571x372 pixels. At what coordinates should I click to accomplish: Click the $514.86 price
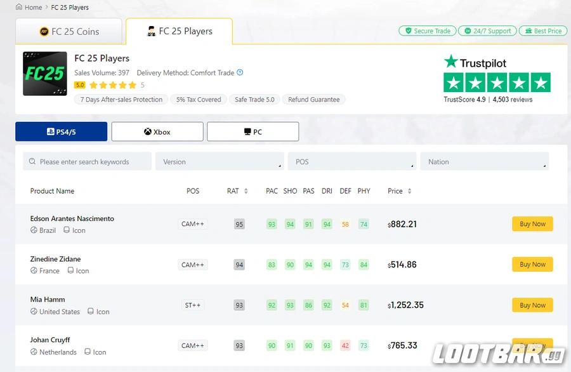point(402,265)
